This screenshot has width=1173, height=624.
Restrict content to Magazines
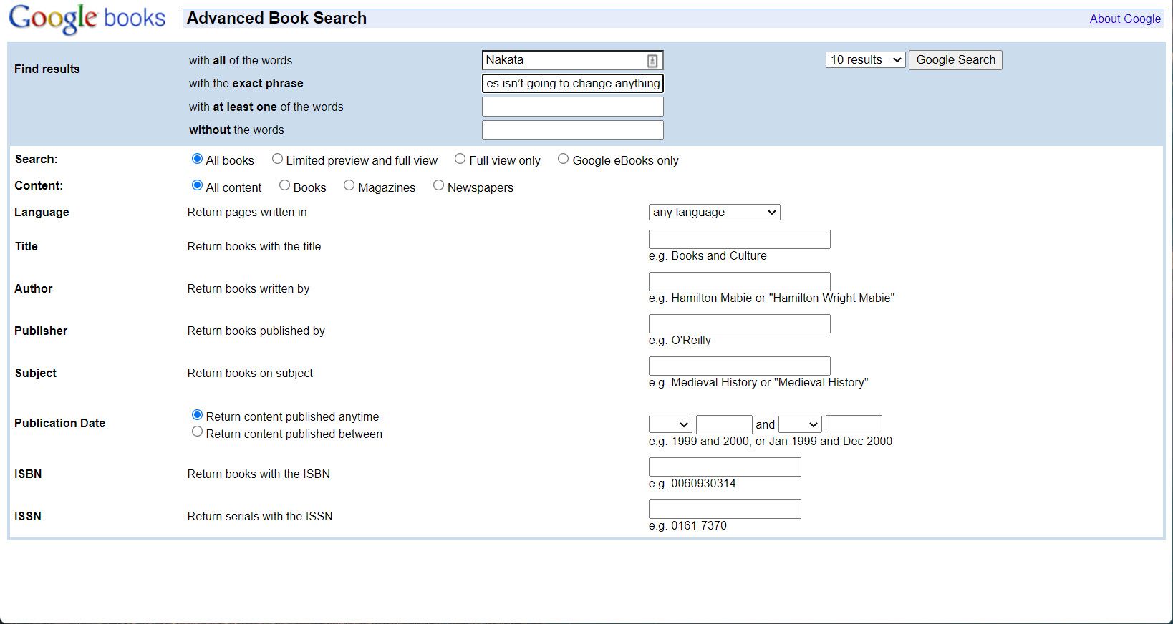pos(349,185)
